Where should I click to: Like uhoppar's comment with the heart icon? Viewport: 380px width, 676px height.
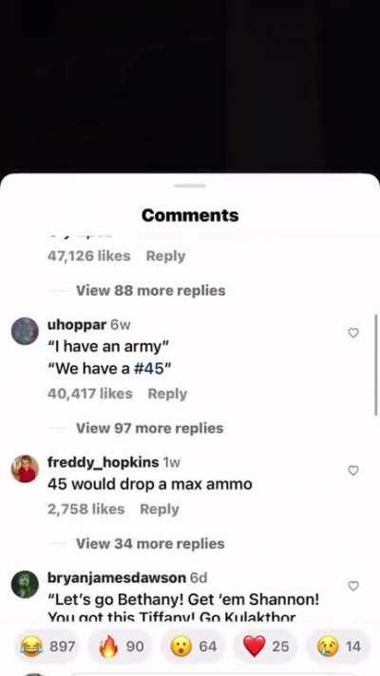pyautogui.click(x=353, y=333)
